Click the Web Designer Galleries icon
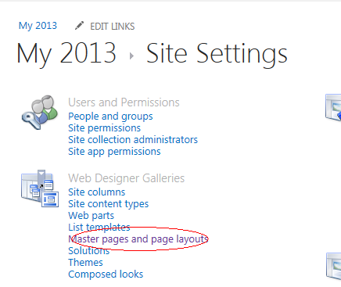This screenshot has height=287, width=341. coord(40,188)
